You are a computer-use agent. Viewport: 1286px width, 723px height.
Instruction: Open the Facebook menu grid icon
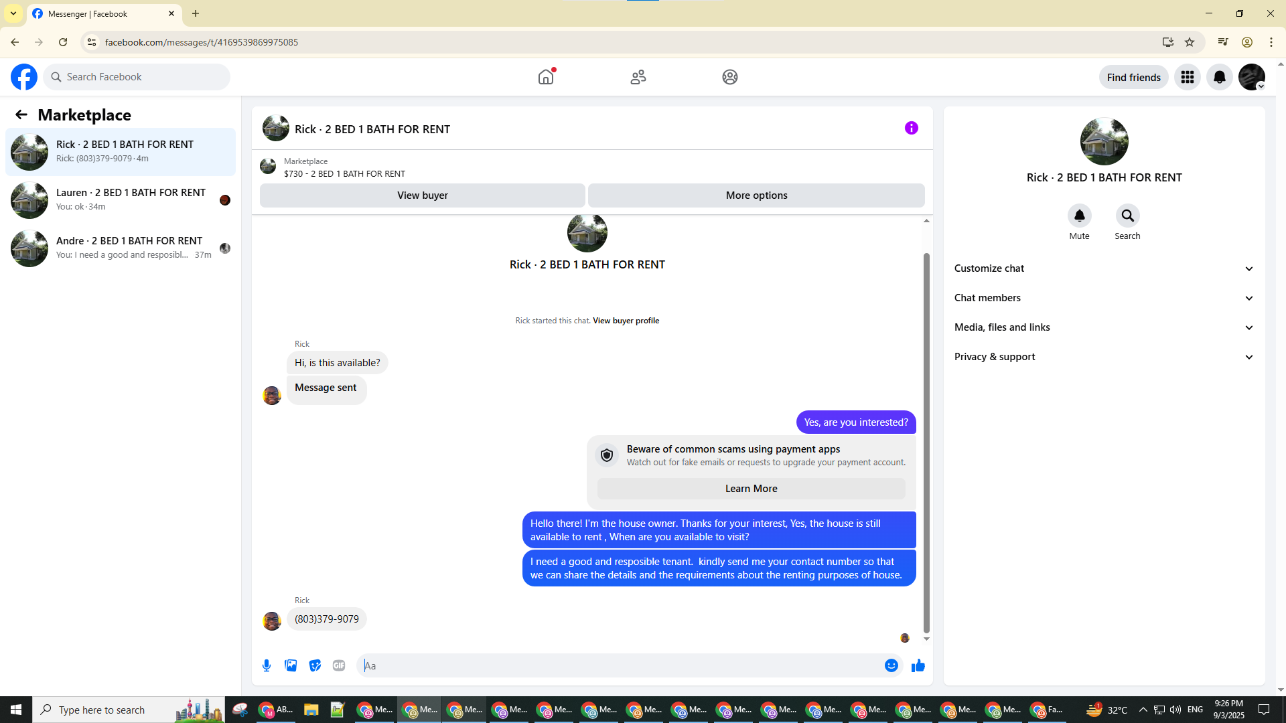(1188, 77)
